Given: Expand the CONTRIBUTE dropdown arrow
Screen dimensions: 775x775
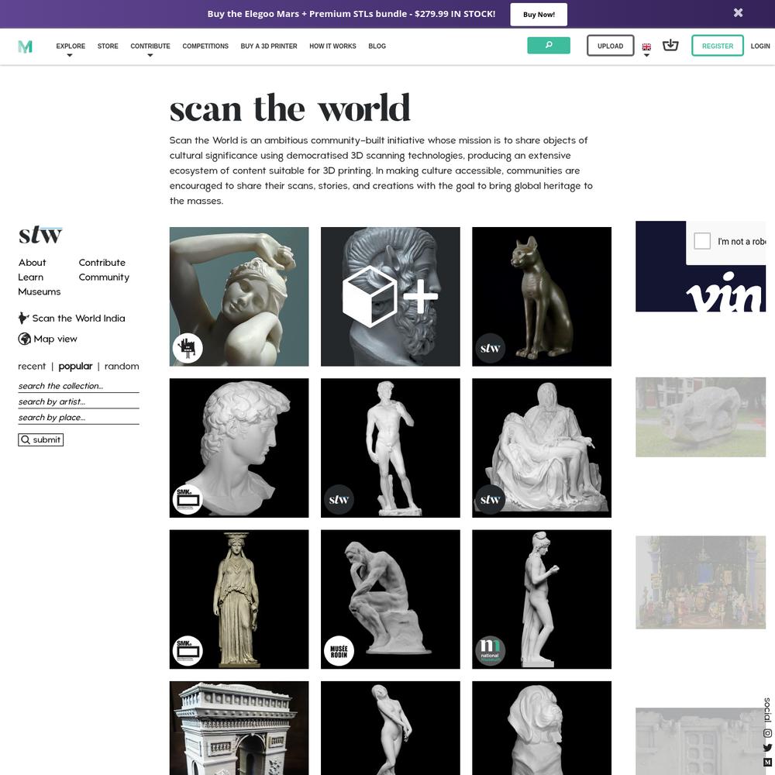Looking at the screenshot, I should point(150,55).
